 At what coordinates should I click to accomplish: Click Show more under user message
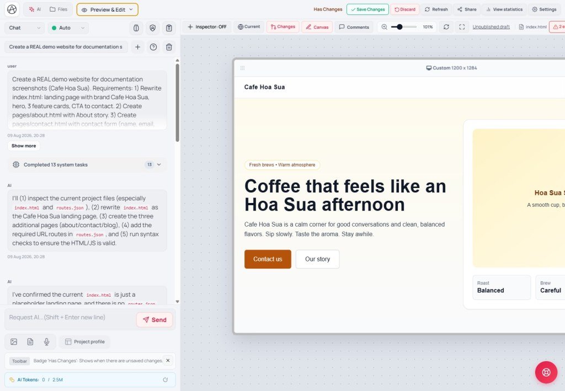[x=24, y=146]
